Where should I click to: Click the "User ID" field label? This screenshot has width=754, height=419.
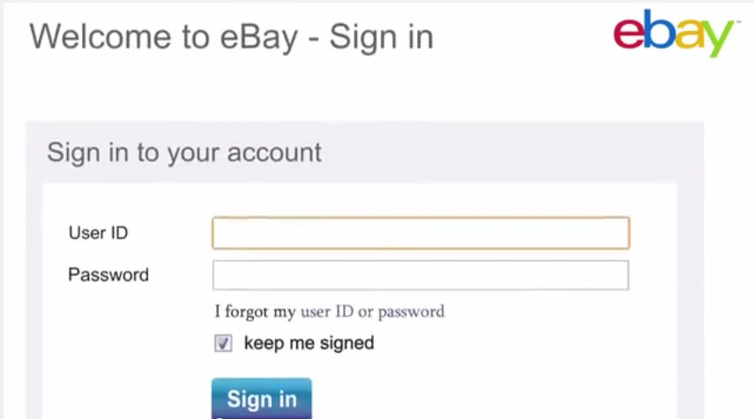click(x=98, y=233)
